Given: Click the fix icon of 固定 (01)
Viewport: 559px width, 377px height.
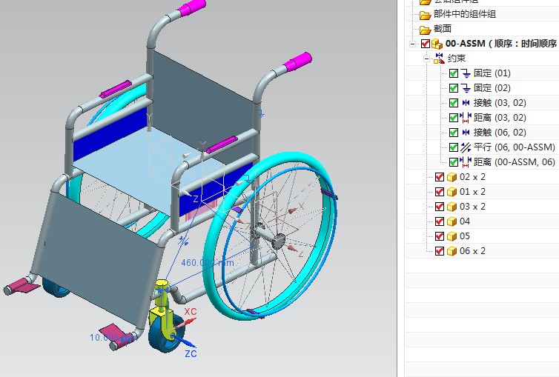Looking at the screenshot, I should point(466,73).
